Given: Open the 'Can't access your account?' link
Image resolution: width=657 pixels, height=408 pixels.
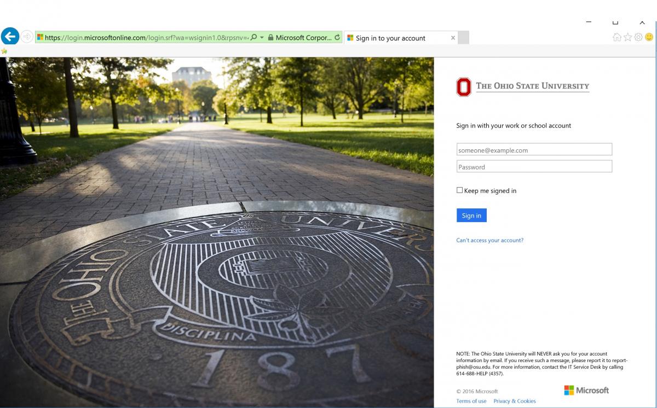Looking at the screenshot, I should pos(490,240).
